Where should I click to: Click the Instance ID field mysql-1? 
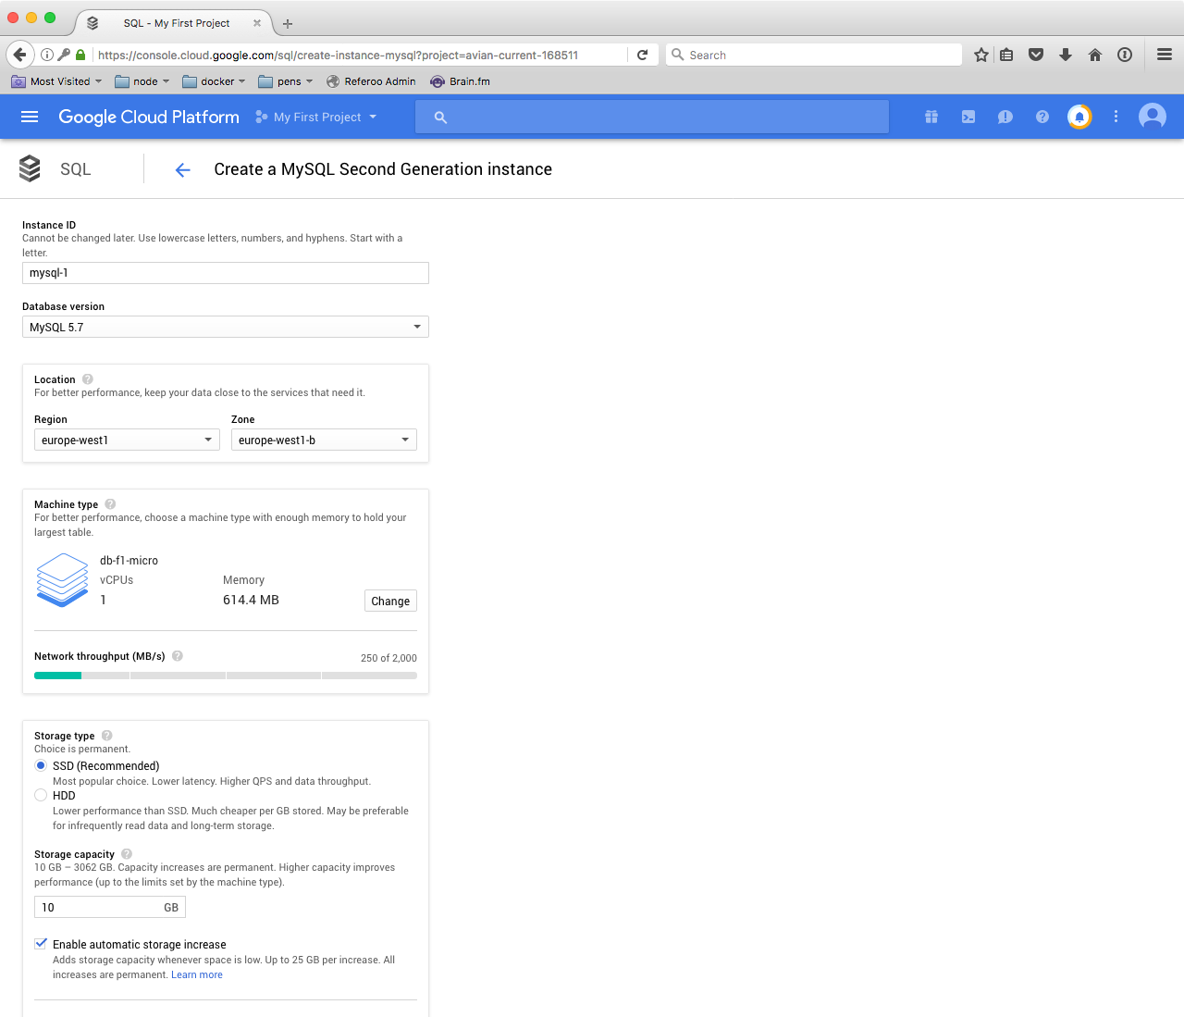coord(226,273)
